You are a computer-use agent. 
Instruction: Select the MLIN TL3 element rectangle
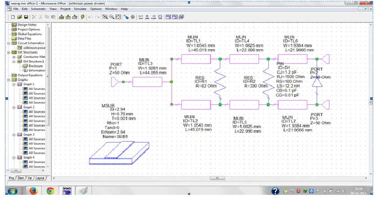coord(147,82)
